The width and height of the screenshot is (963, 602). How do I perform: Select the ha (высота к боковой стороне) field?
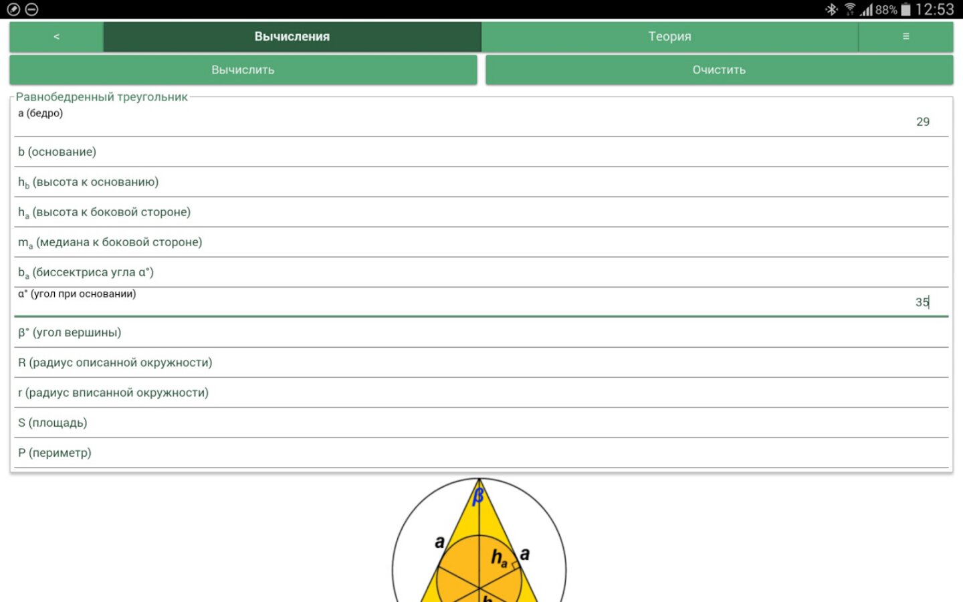click(x=481, y=213)
